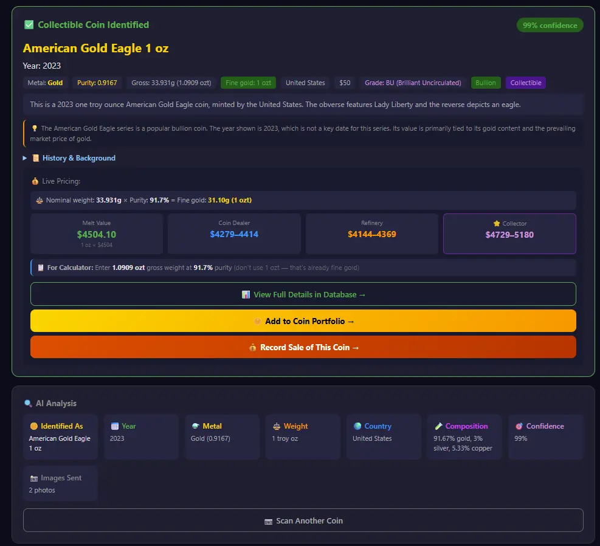The width and height of the screenshot is (600, 546).
Task: Click the test tube icon beside Composition
Action: (x=438, y=426)
